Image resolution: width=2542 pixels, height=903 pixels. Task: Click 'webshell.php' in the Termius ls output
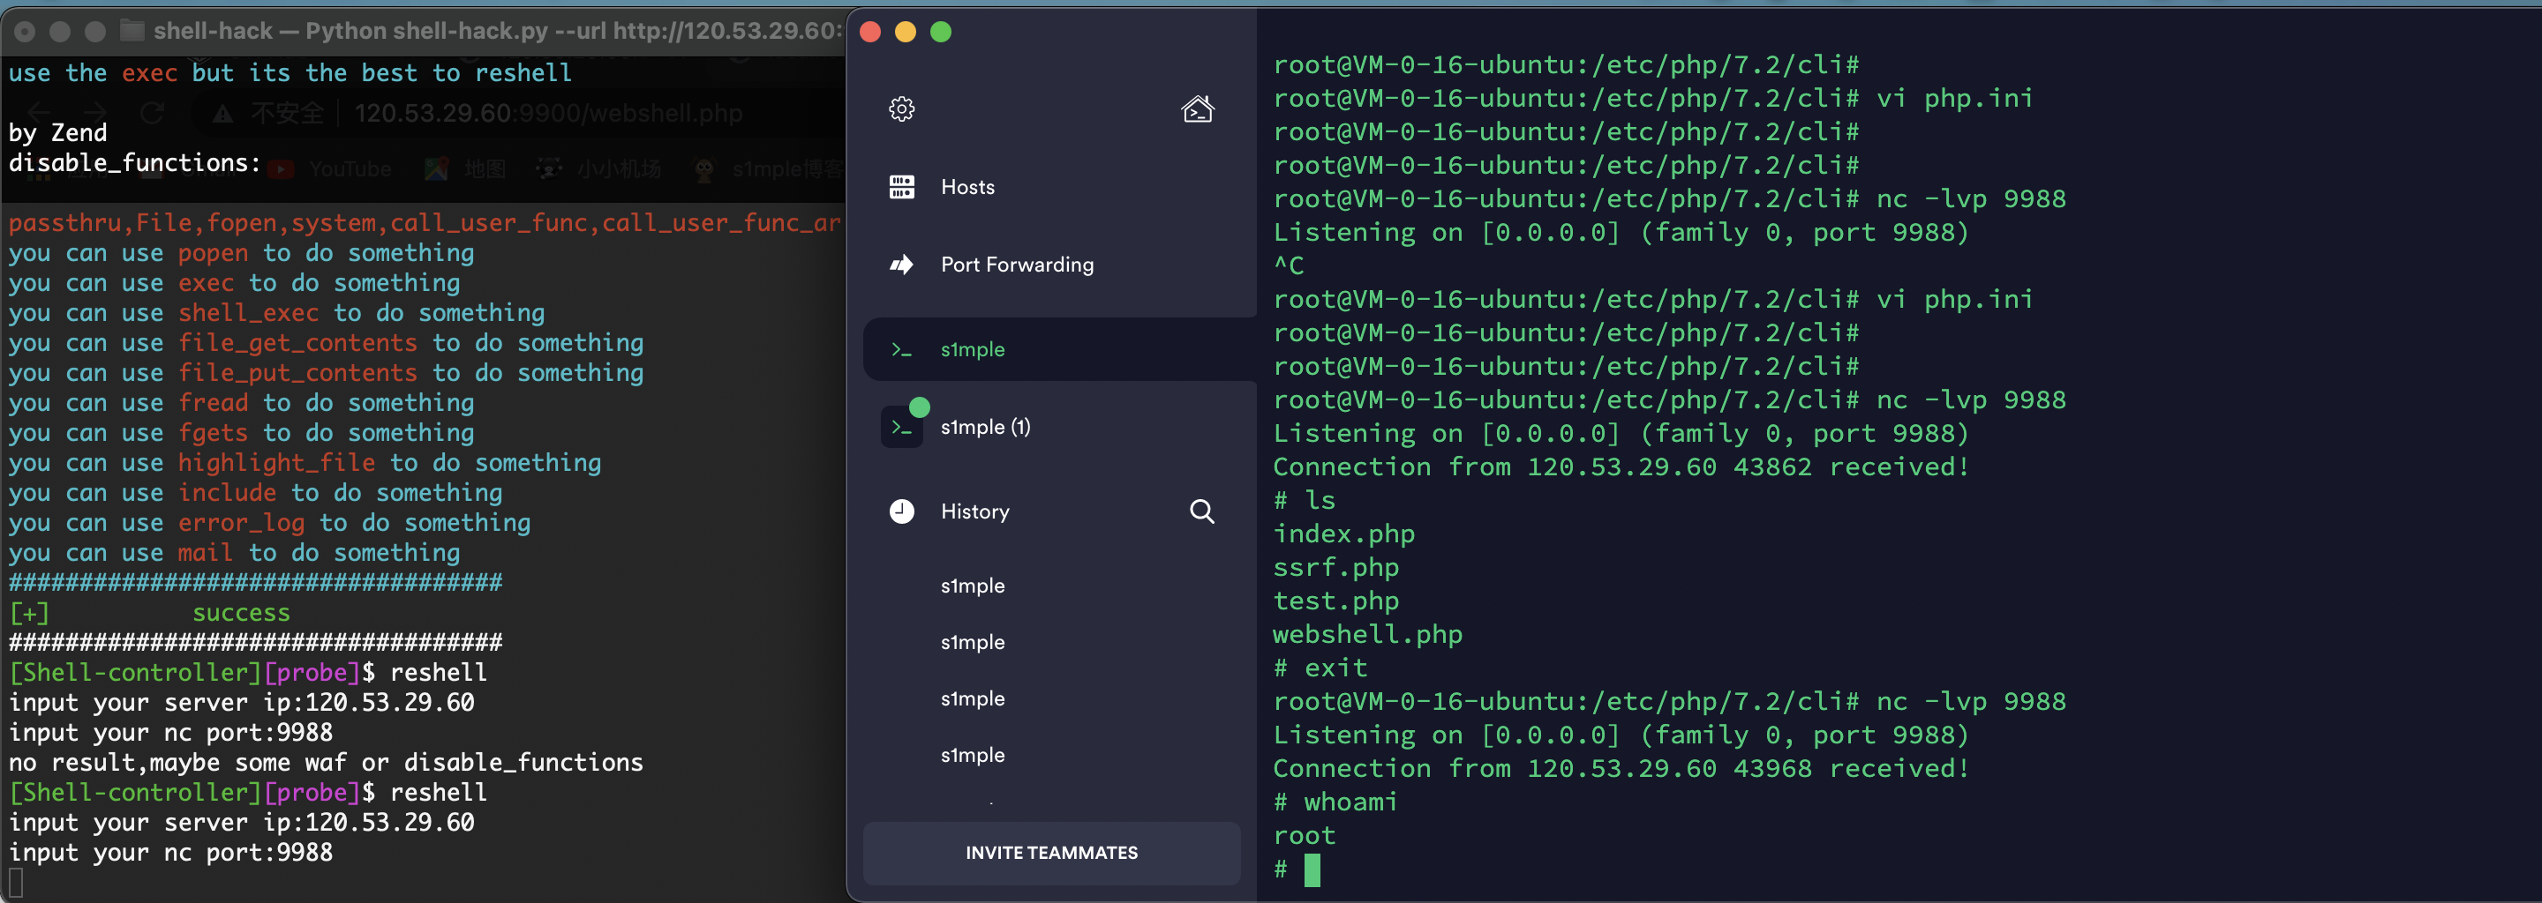coord(1368,635)
